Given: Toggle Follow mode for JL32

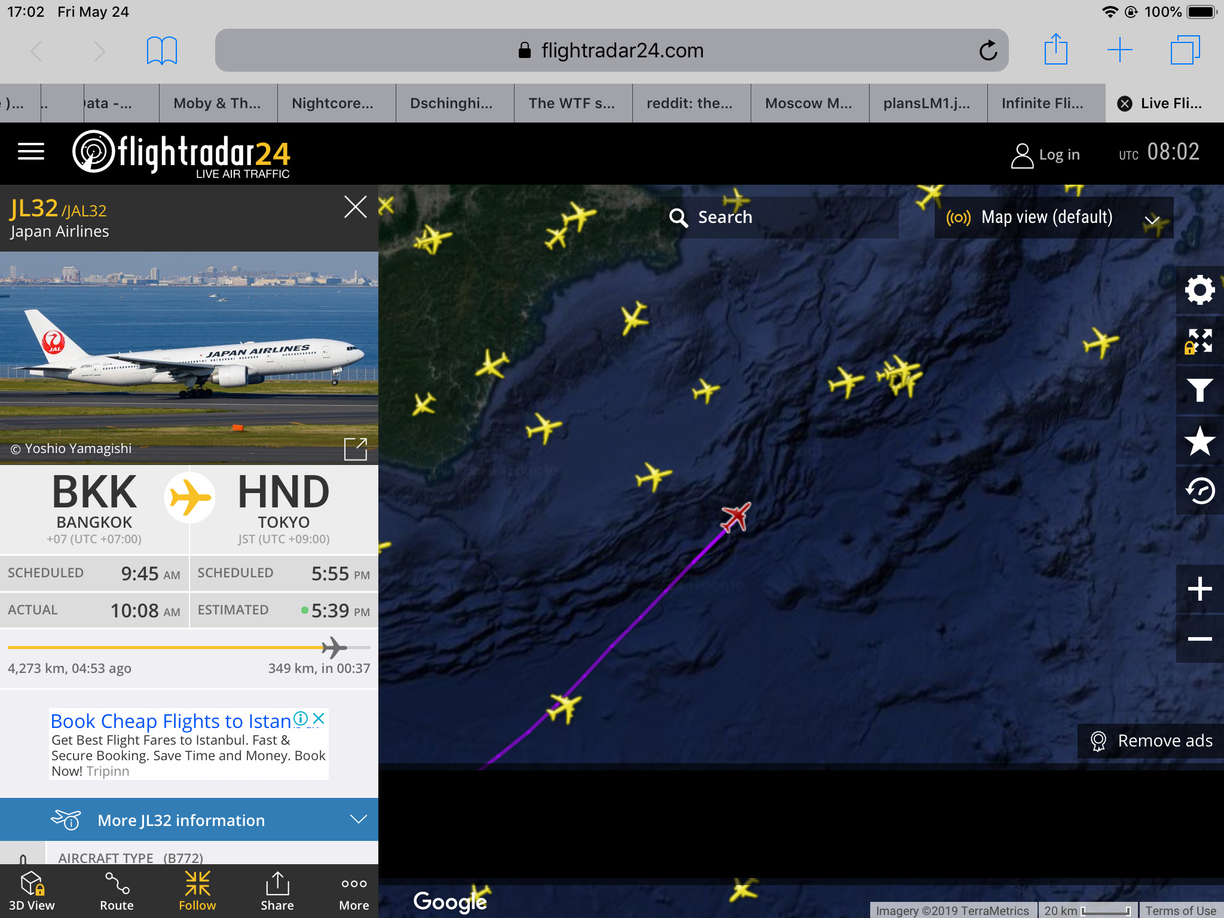Looking at the screenshot, I should pos(197,891).
